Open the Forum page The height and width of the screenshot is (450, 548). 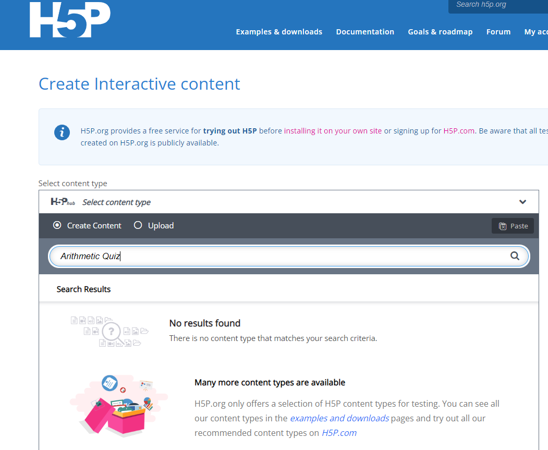tap(498, 32)
